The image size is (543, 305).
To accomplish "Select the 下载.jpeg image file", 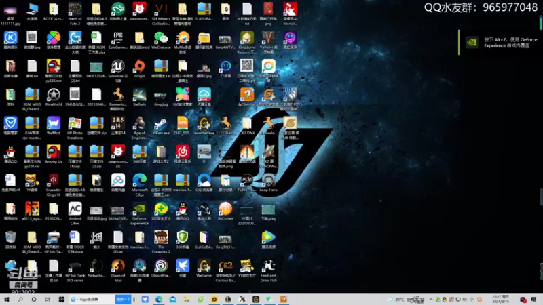I will (x=268, y=211).
